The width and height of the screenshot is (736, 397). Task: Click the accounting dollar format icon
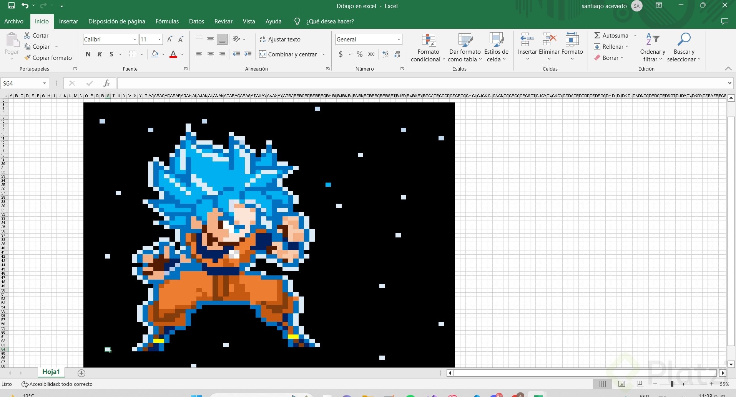[x=341, y=54]
